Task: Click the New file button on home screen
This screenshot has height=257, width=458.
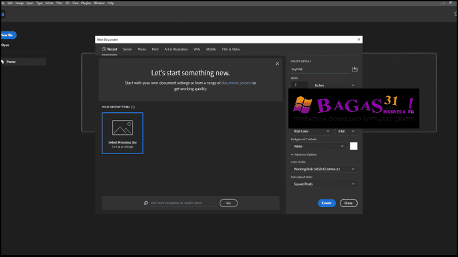Action: 8,35
